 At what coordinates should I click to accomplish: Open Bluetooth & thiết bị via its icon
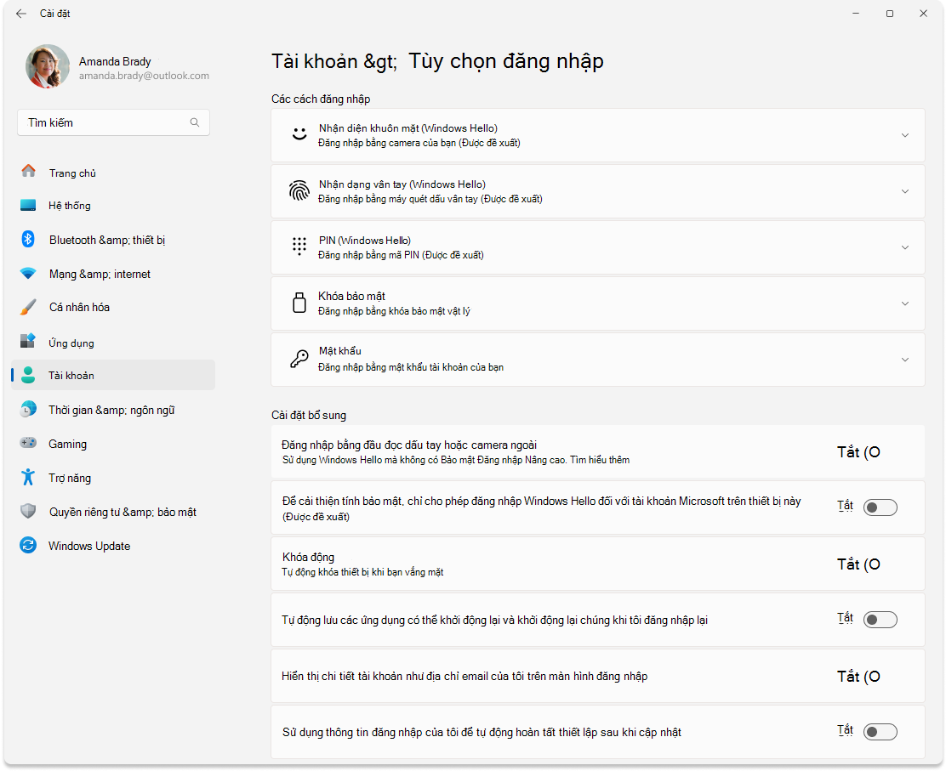[x=28, y=240]
